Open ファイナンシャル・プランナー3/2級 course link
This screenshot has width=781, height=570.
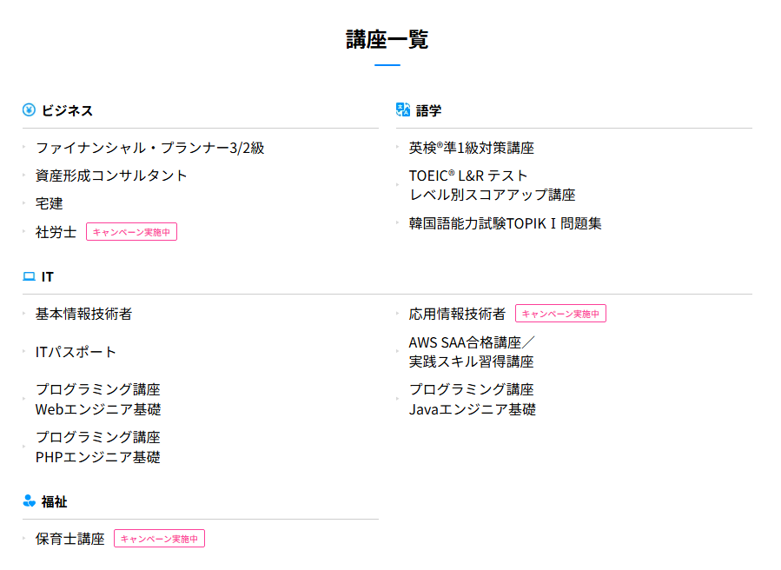150,148
